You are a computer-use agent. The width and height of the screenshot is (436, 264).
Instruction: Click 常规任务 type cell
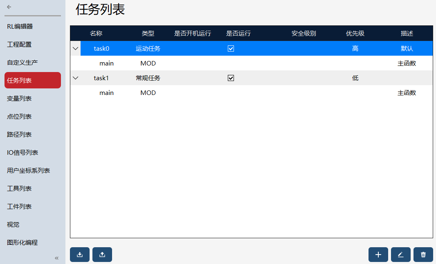tap(148, 78)
